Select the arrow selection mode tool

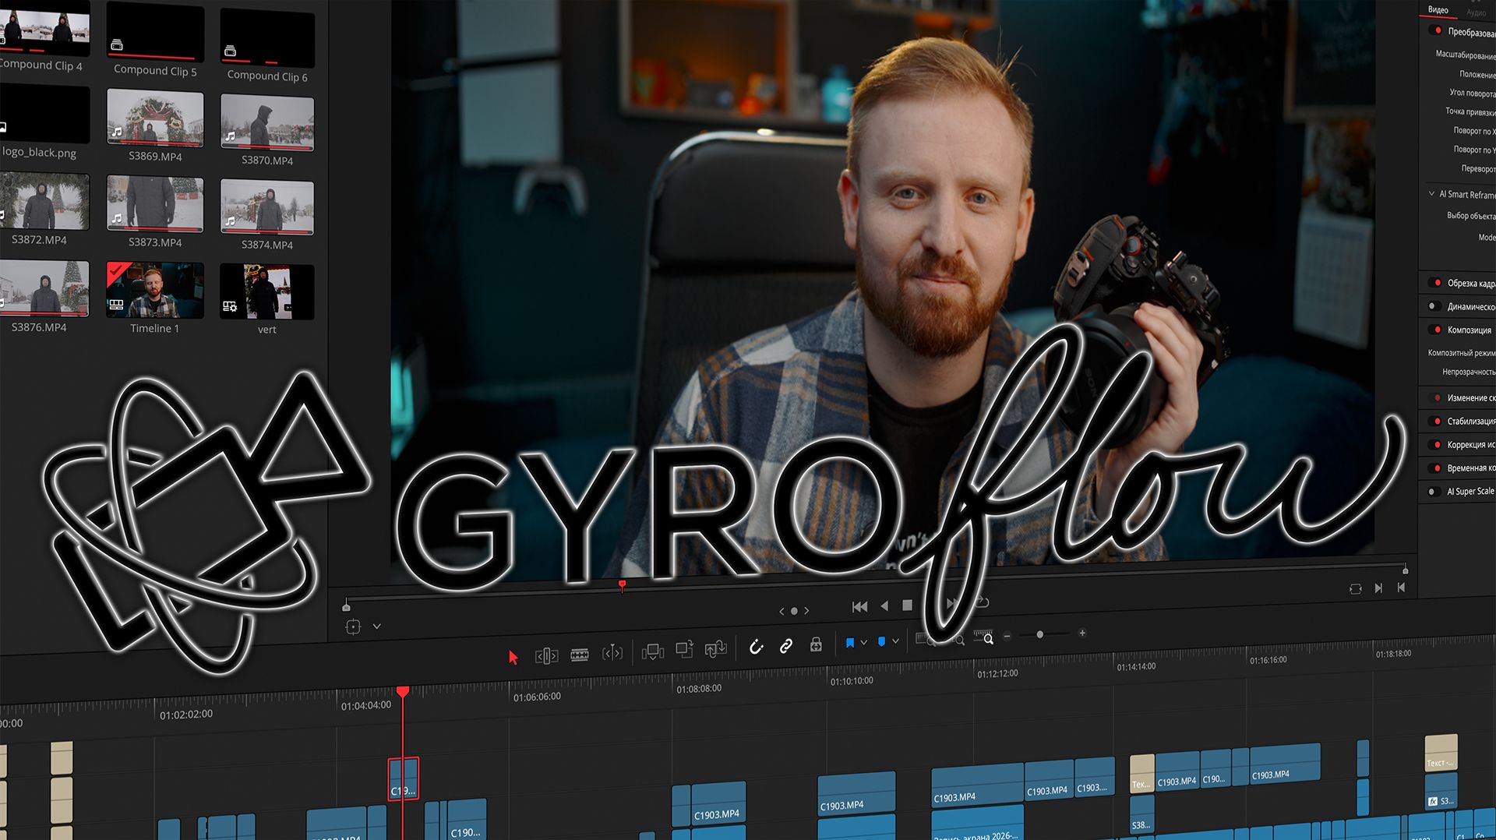[513, 657]
